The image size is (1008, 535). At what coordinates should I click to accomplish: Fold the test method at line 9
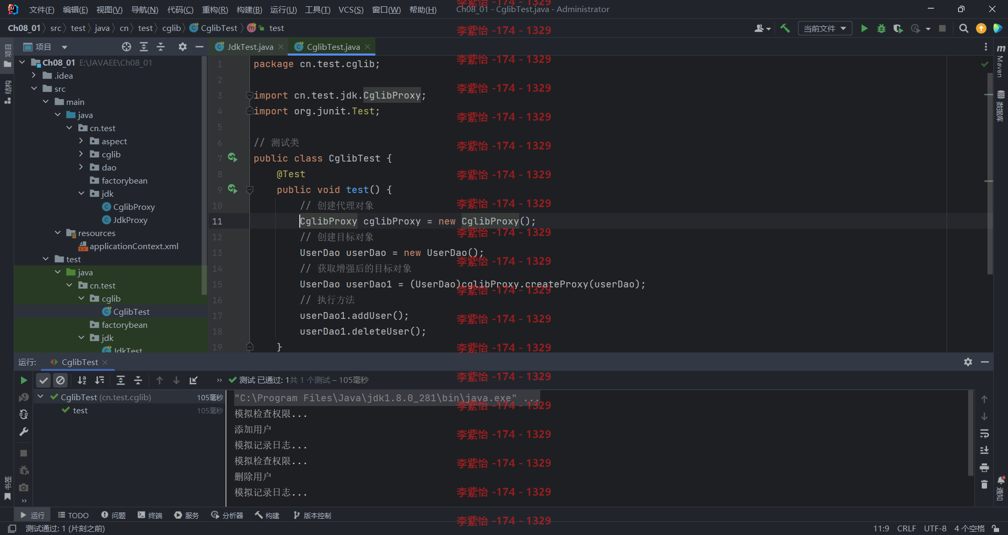tap(250, 189)
